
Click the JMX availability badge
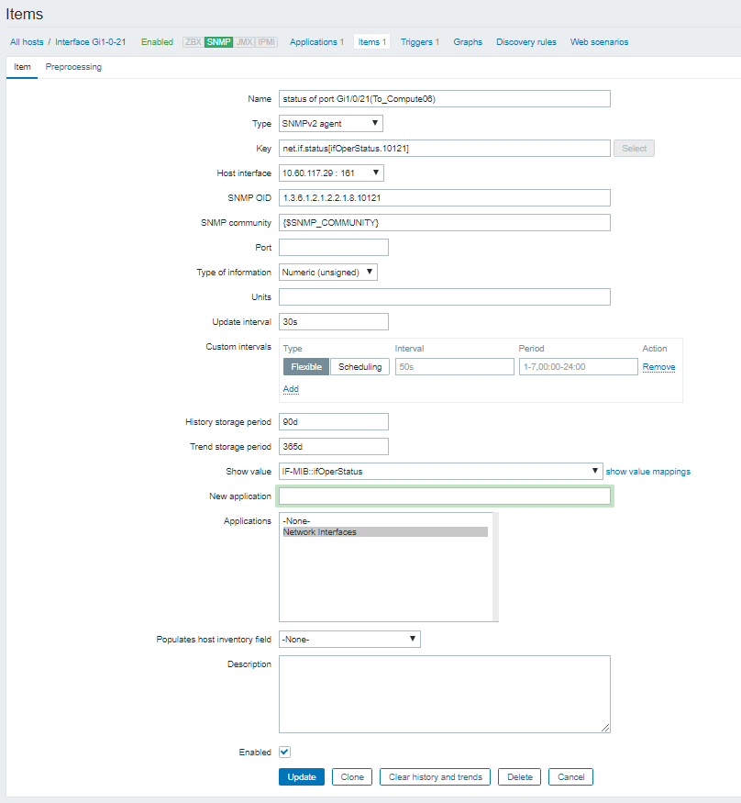tap(244, 42)
